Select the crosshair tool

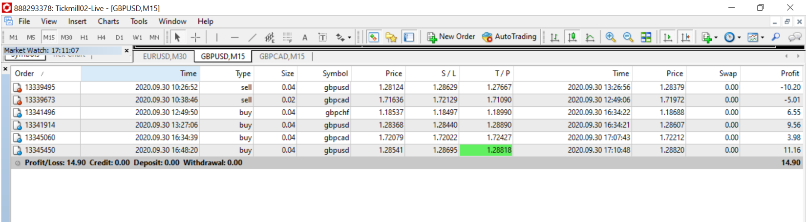pyautogui.click(x=195, y=38)
